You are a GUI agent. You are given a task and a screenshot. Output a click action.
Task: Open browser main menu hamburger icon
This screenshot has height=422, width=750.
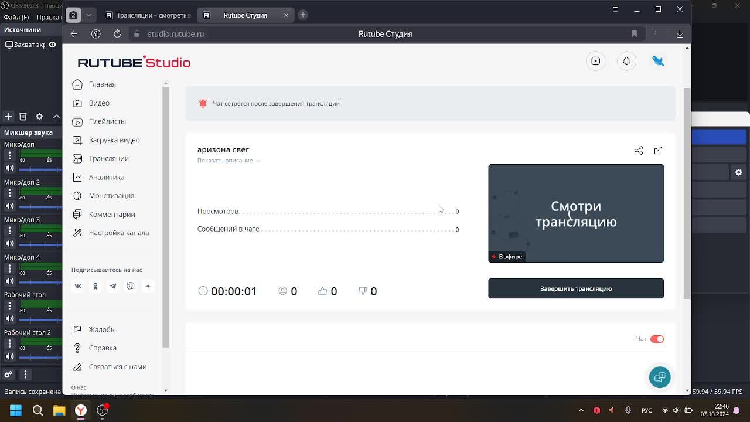[615, 9]
